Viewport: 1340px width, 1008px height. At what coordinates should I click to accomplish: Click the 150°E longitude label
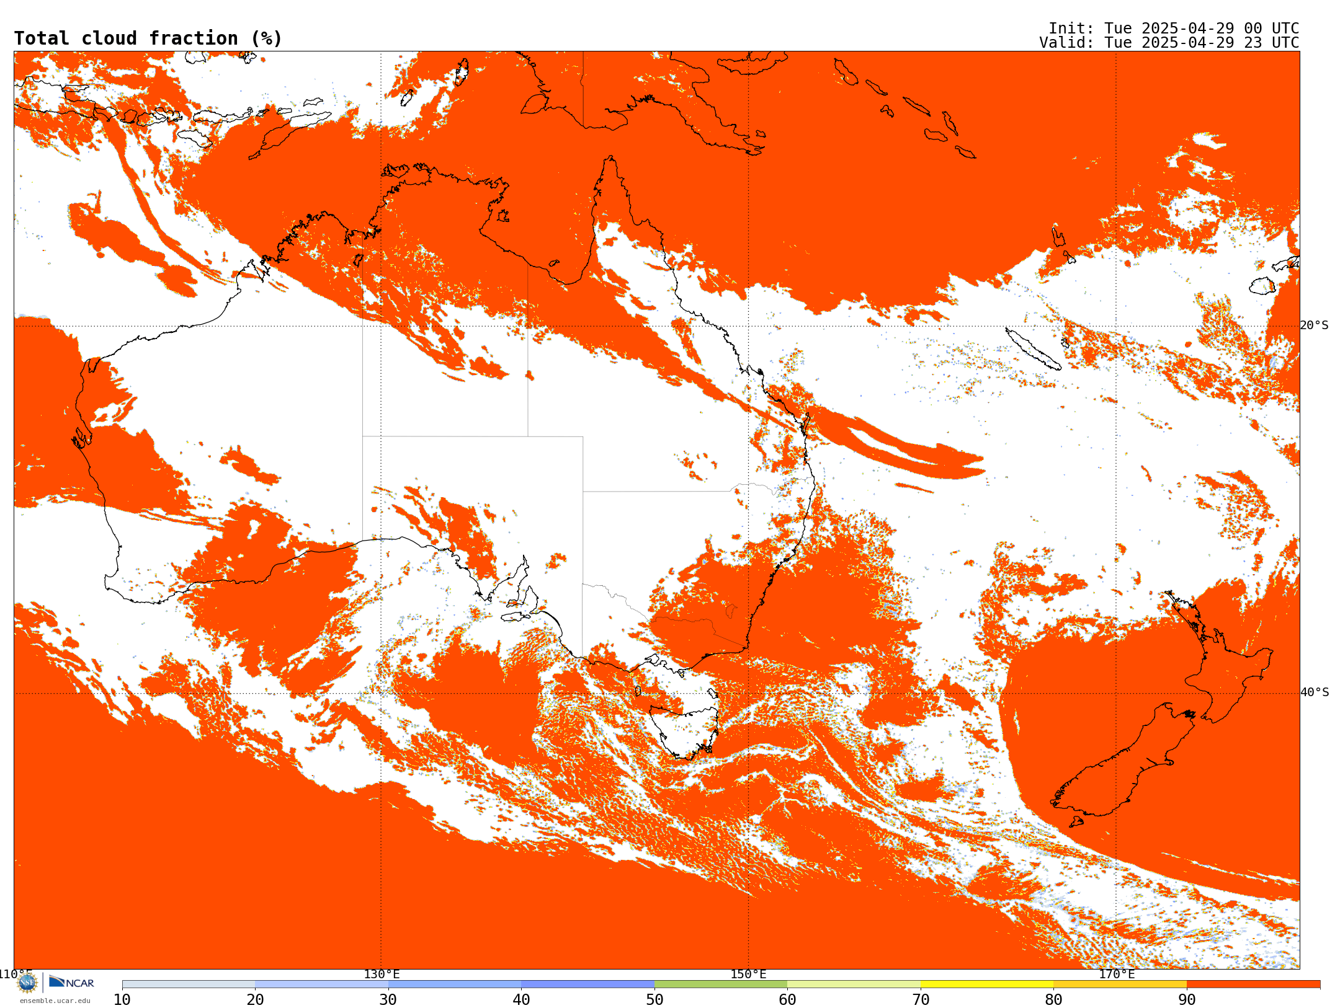coord(748,974)
